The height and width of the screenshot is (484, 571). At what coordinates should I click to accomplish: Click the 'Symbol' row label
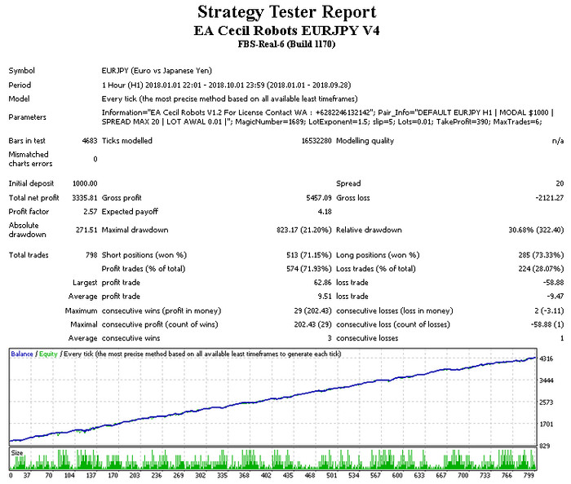point(21,71)
